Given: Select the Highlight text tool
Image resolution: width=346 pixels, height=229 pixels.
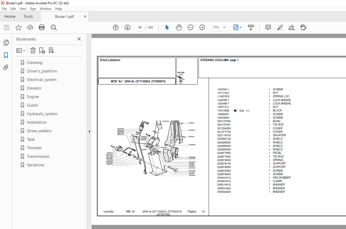Looking at the screenshot, I should click(x=280, y=27).
